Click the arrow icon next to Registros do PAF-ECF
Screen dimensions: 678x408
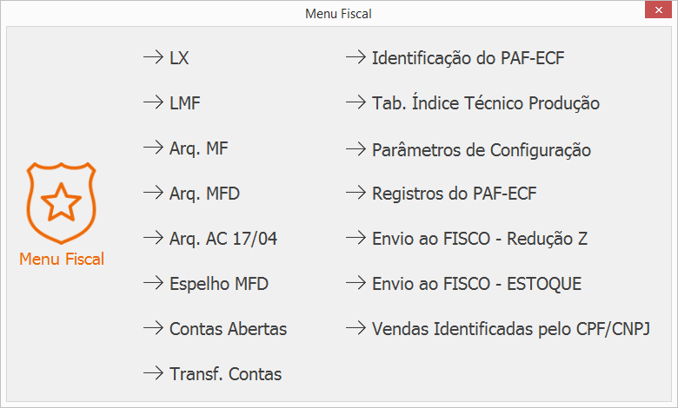(x=356, y=193)
